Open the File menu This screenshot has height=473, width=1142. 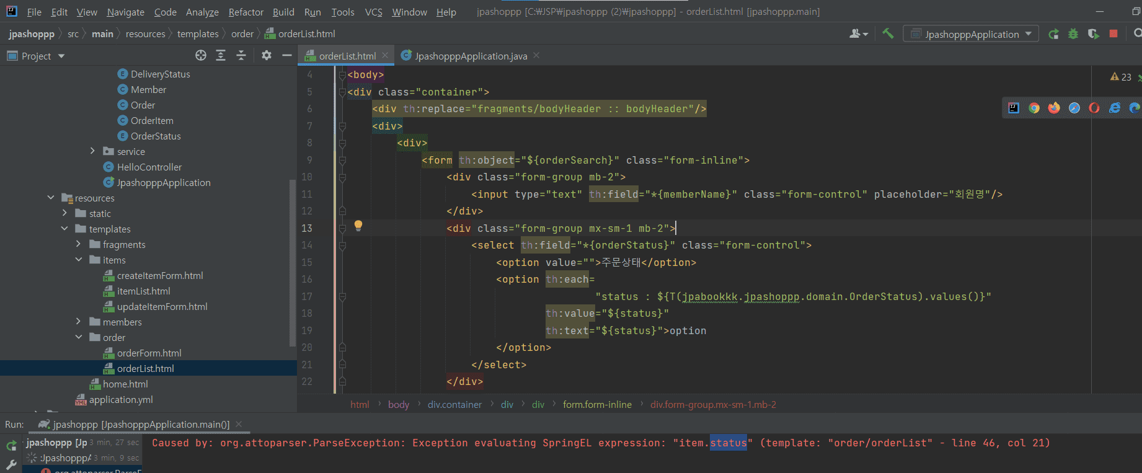click(x=34, y=12)
